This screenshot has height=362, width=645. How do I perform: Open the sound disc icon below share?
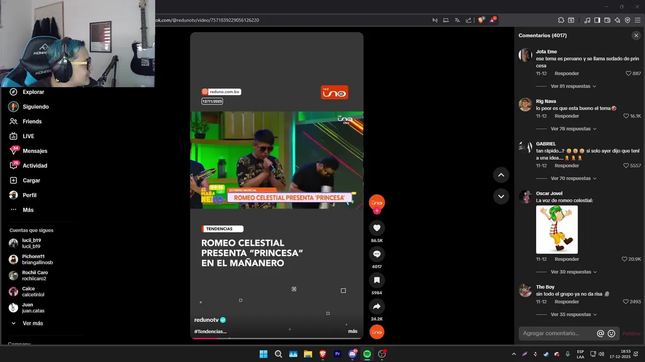pos(376,332)
